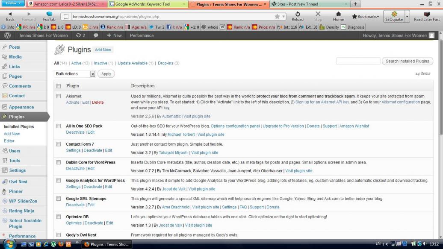Open the address bar history dropdown arrow
The image size is (443, 249).
[284, 17]
